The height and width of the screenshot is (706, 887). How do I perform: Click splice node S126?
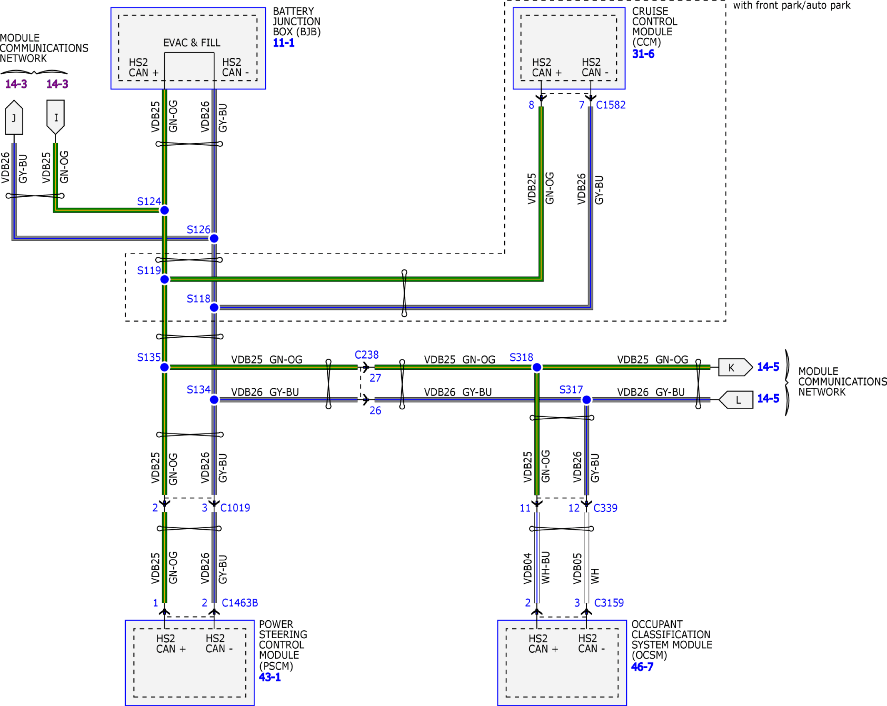(214, 238)
